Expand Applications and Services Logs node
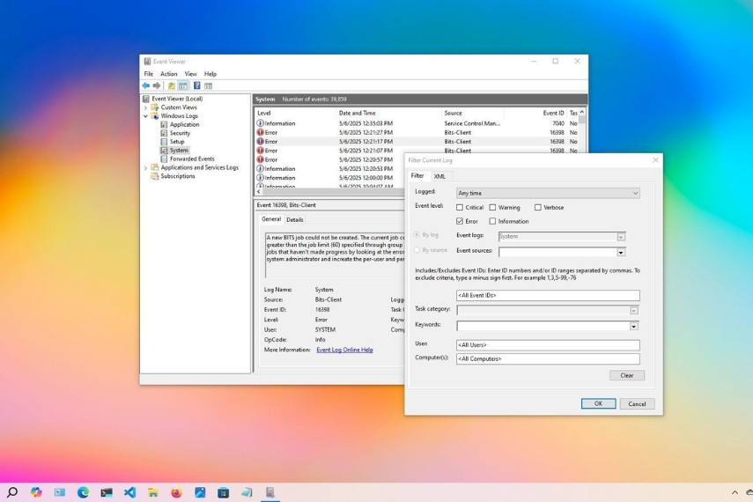Viewport: 753px width, 502px height. [x=145, y=167]
